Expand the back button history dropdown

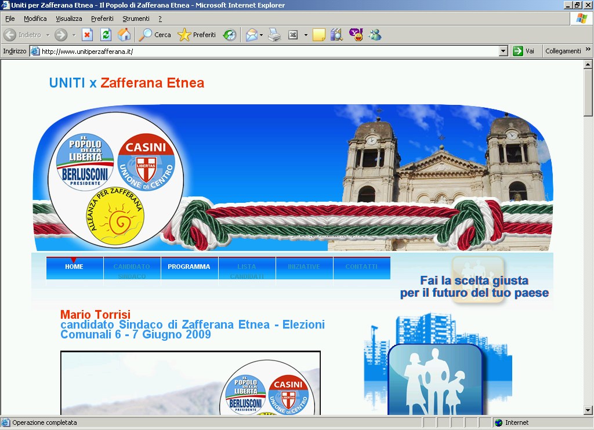pyautogui.click(x=48, y=35)
